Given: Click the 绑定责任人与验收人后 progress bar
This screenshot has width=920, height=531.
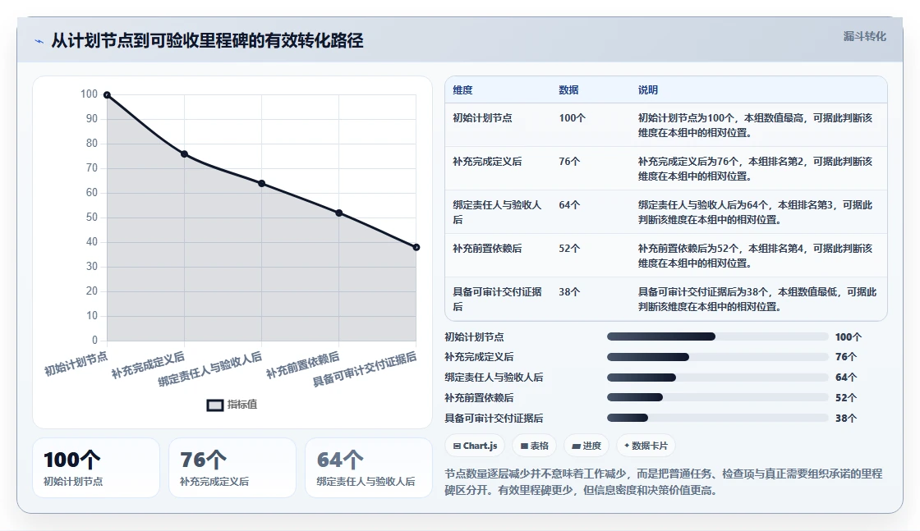Looking at the screenshot, I should coord(718,378).
